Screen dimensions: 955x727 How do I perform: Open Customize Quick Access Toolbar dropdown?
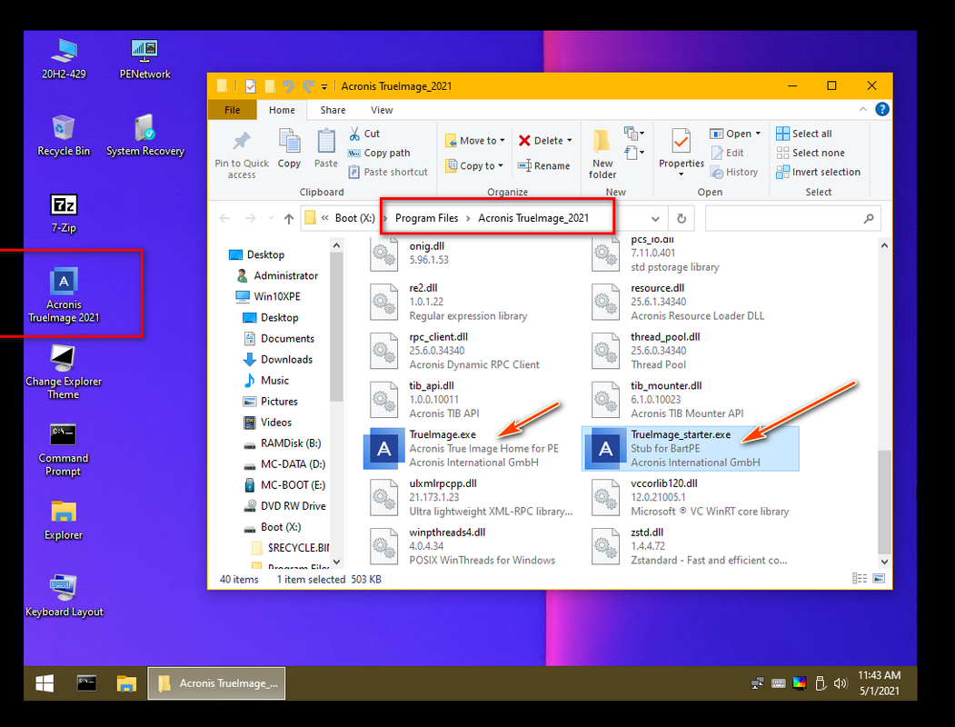(324, 86)
